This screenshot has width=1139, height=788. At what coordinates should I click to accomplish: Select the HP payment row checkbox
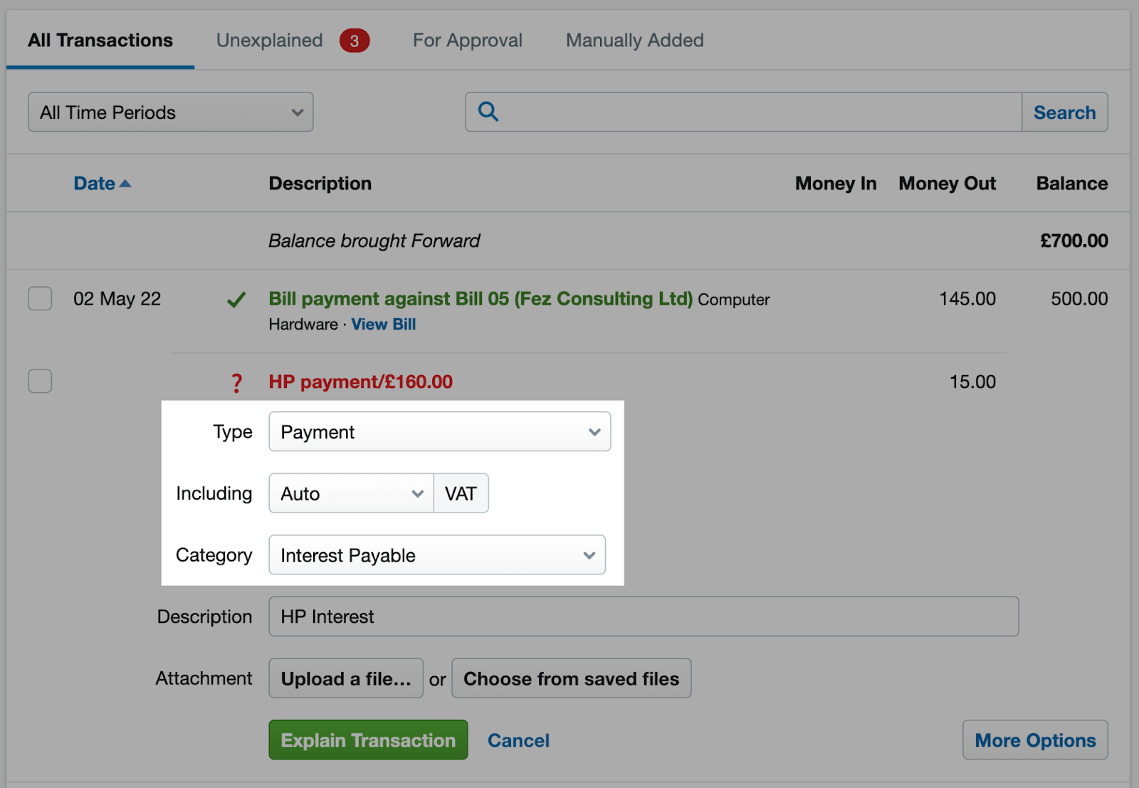point(40,382)
